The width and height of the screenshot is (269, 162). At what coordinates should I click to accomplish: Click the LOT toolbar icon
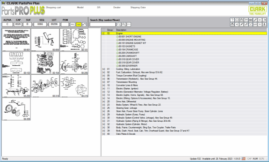[255, 25]
